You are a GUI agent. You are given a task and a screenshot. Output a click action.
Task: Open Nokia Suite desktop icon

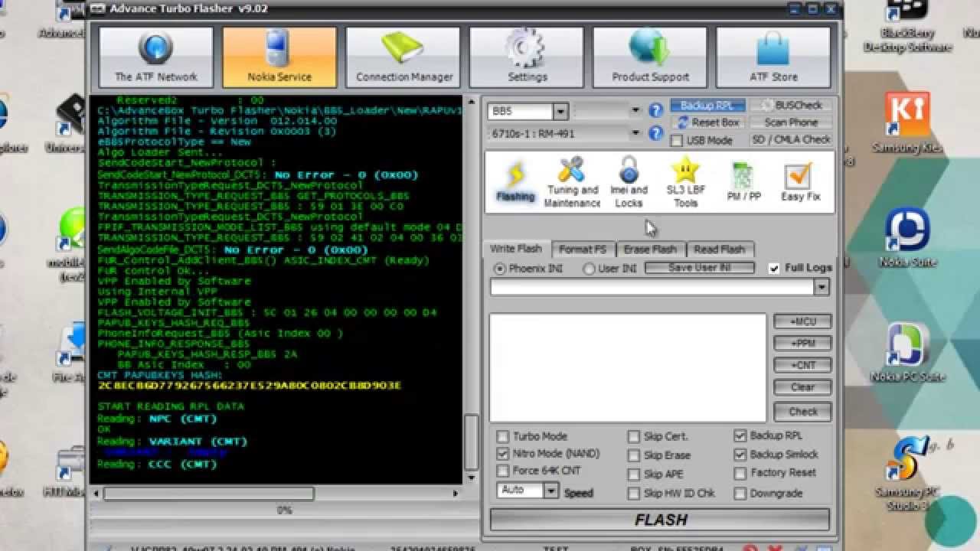pyautogui.click(x=907, y=238)
